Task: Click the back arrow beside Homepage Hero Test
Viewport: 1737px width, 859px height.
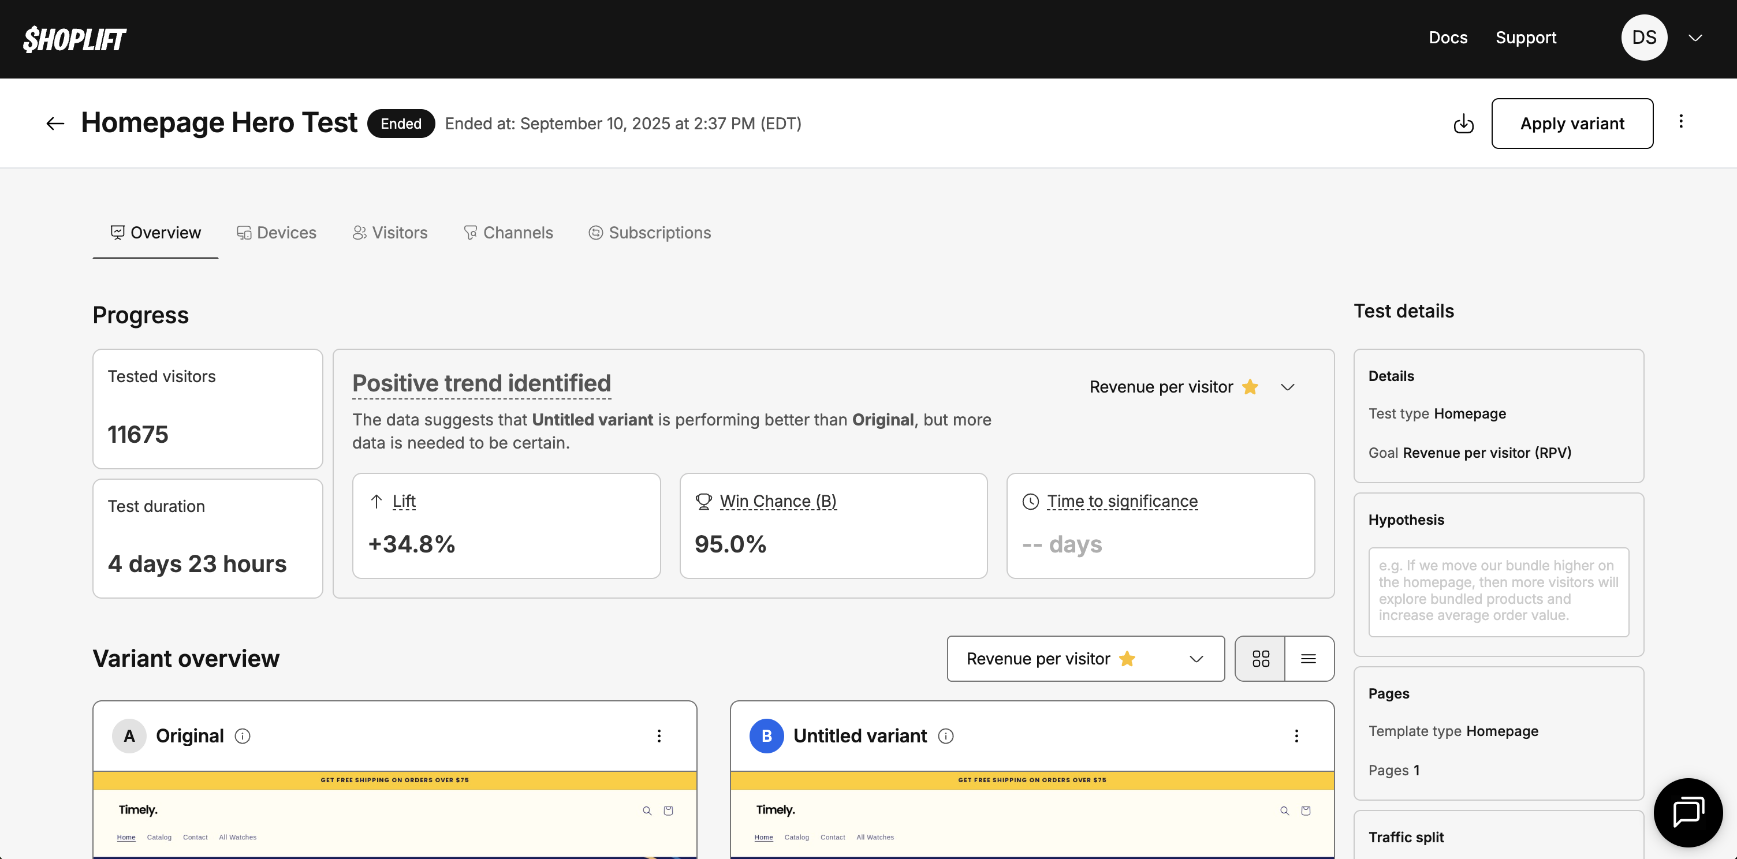Action: tap(55, 124)
